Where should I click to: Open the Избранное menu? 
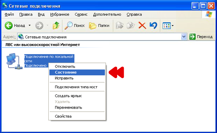(60, 14)
